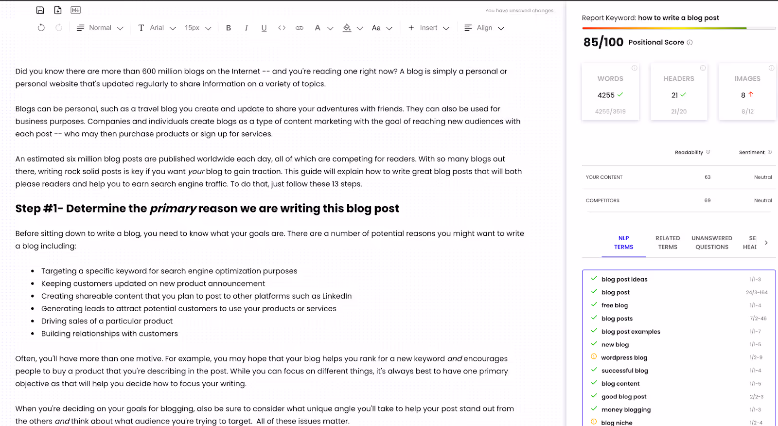Screen dimensions: 778x426
Task: Click the 'how to write a blog post' keyword
Action: click(x=678, y=18)
